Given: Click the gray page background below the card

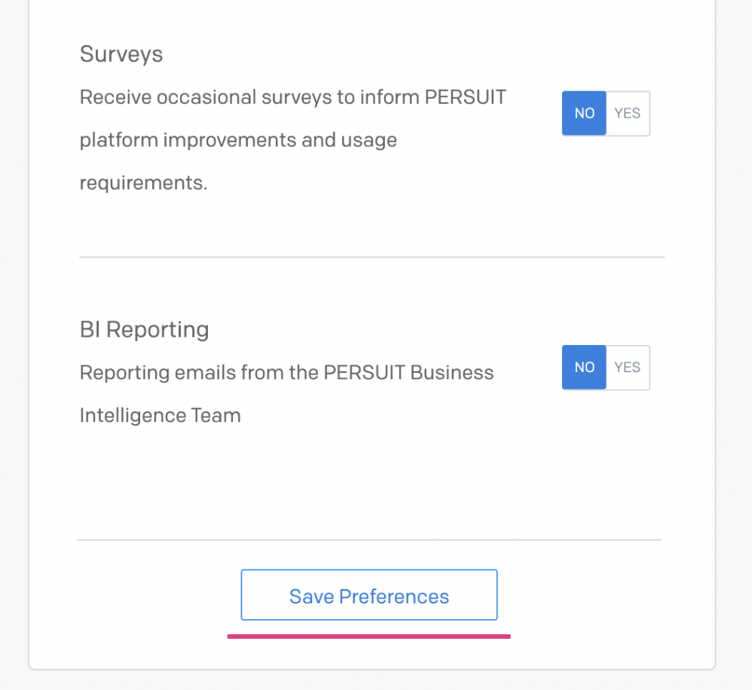Looking at the screenshot, I should [x=376, y=681].
